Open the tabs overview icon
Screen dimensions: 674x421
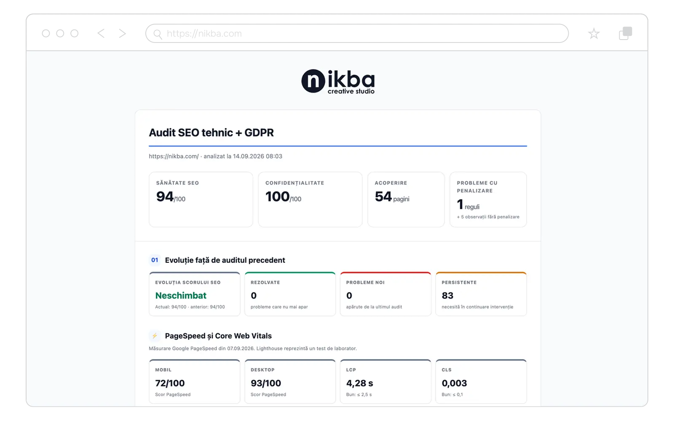coord(625,33)
